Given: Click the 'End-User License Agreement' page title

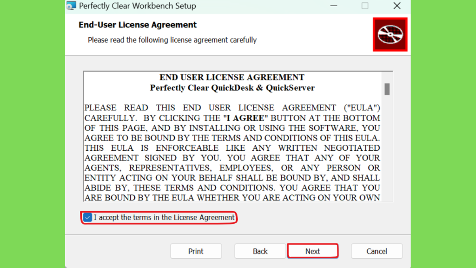Looking at the screenshot, I should point(138,25).
